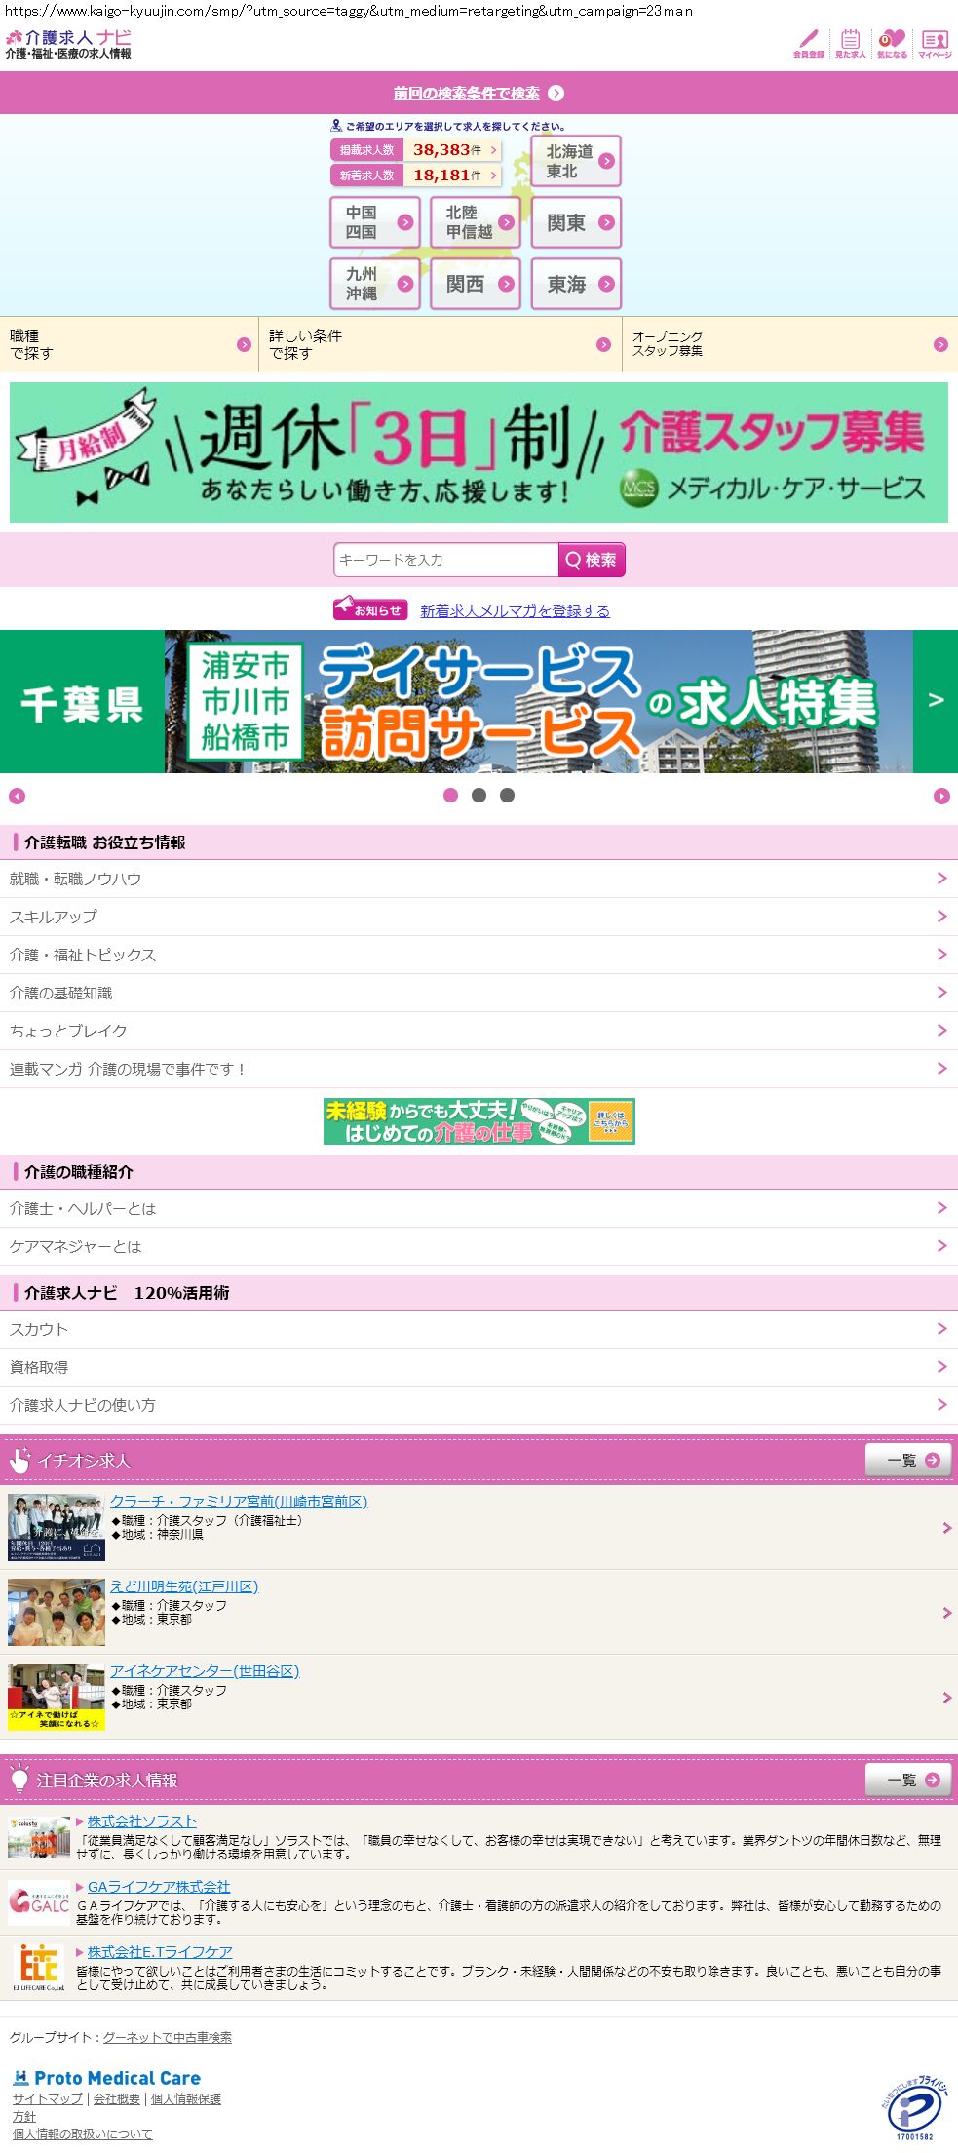
Task: Click the privacy mark badge icon
Action: pyautogui.click(x=913, y=2109)
